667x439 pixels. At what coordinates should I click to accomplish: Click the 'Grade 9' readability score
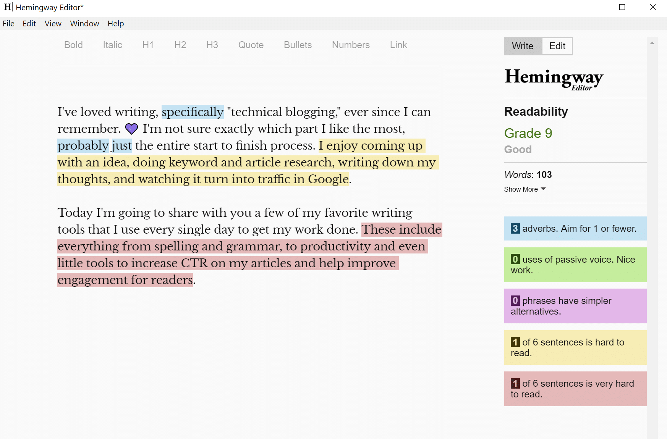528,133
